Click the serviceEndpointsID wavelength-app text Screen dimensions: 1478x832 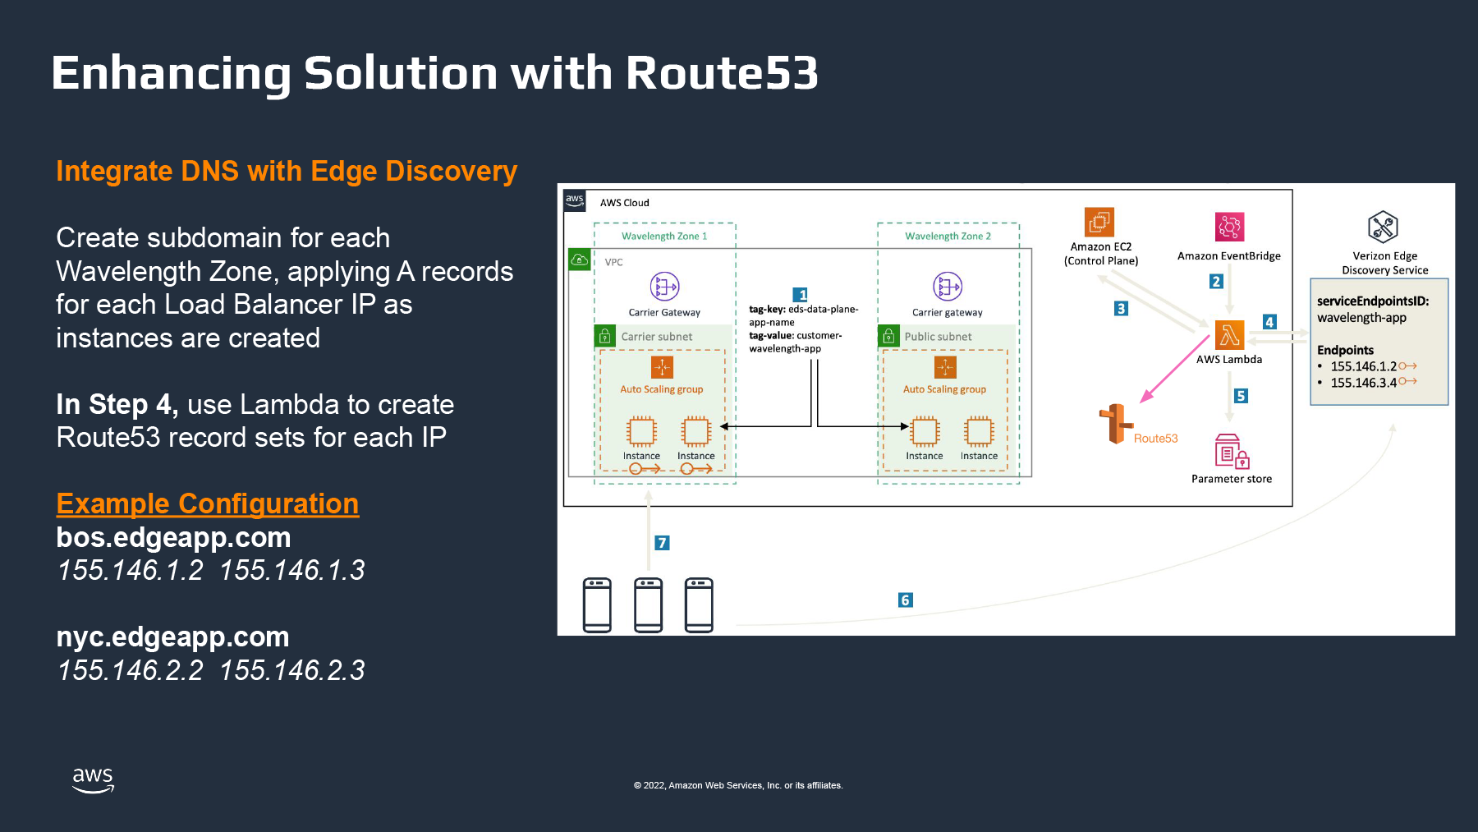click(1373, 310)
